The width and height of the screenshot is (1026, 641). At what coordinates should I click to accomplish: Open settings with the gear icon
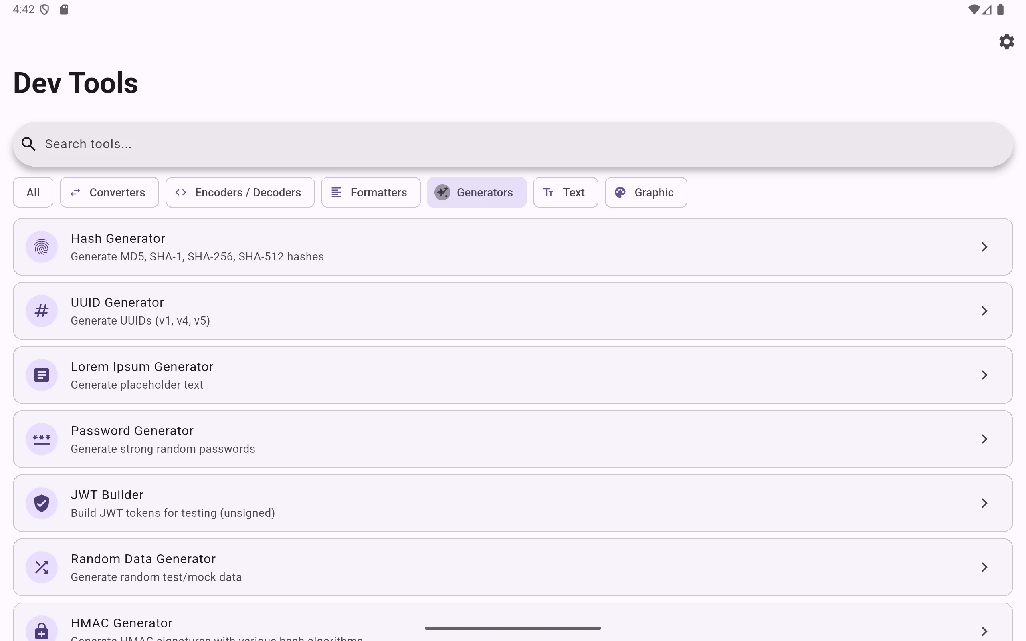point(1006,42)
